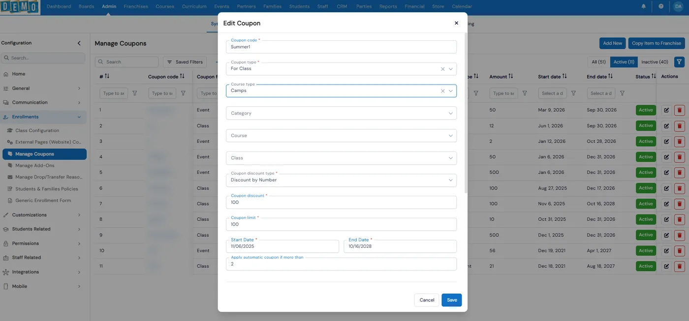Open the Curriculum top menu
Image resolution: width=689 pixels, height=321 pixels.
[194, 6]
